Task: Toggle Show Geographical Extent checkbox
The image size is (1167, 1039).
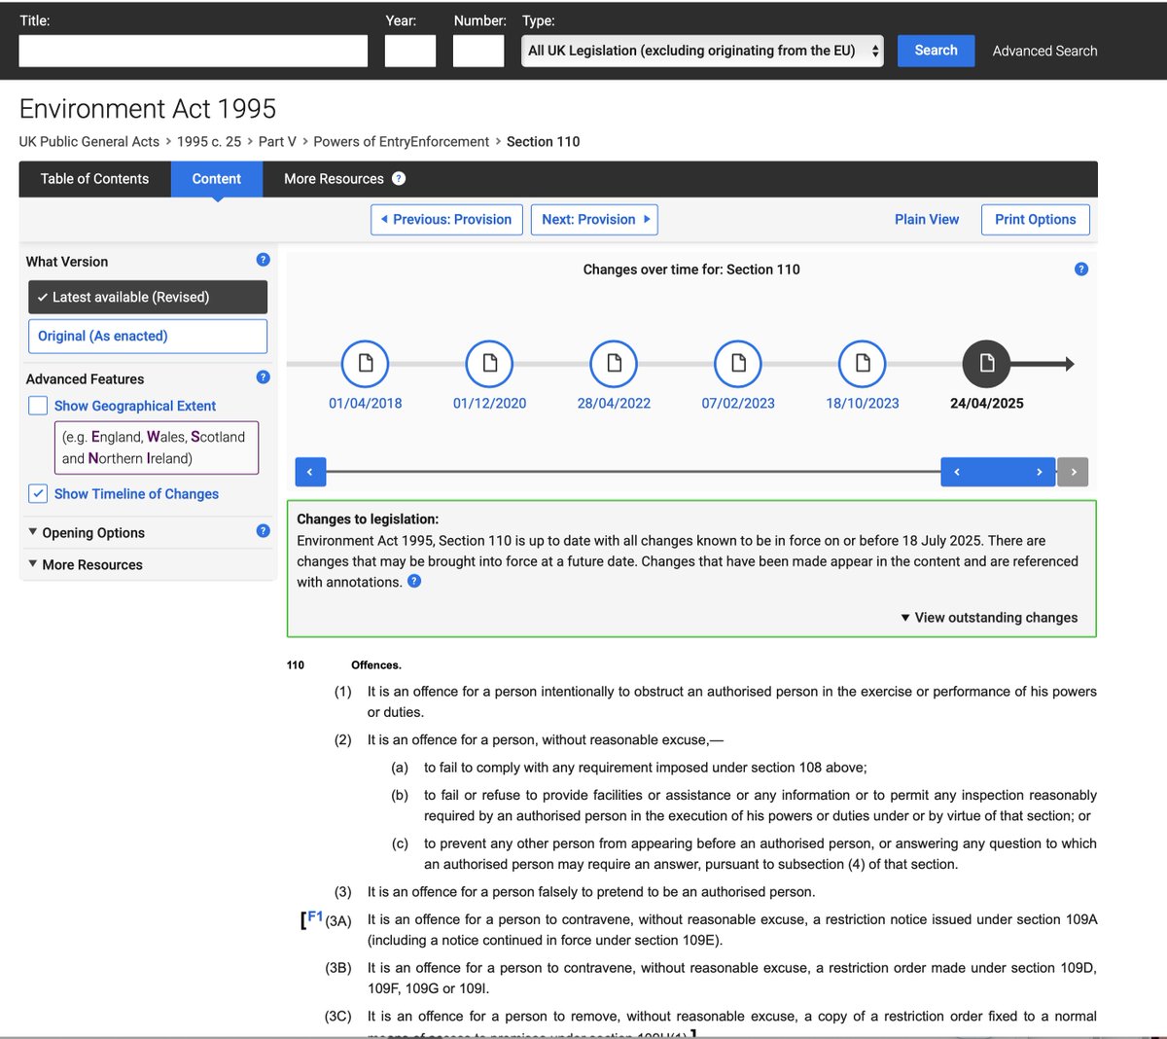Action: pos(38,406)
